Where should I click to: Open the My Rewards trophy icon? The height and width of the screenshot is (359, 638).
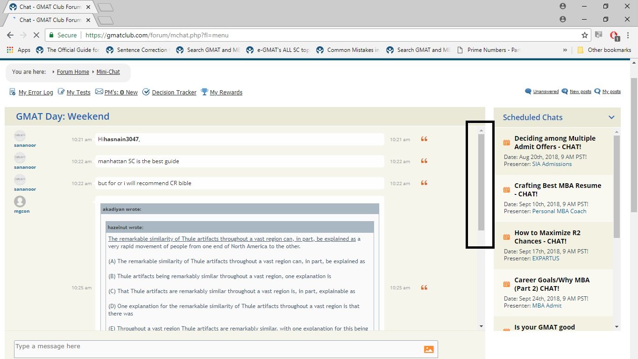tap(204, 92)
